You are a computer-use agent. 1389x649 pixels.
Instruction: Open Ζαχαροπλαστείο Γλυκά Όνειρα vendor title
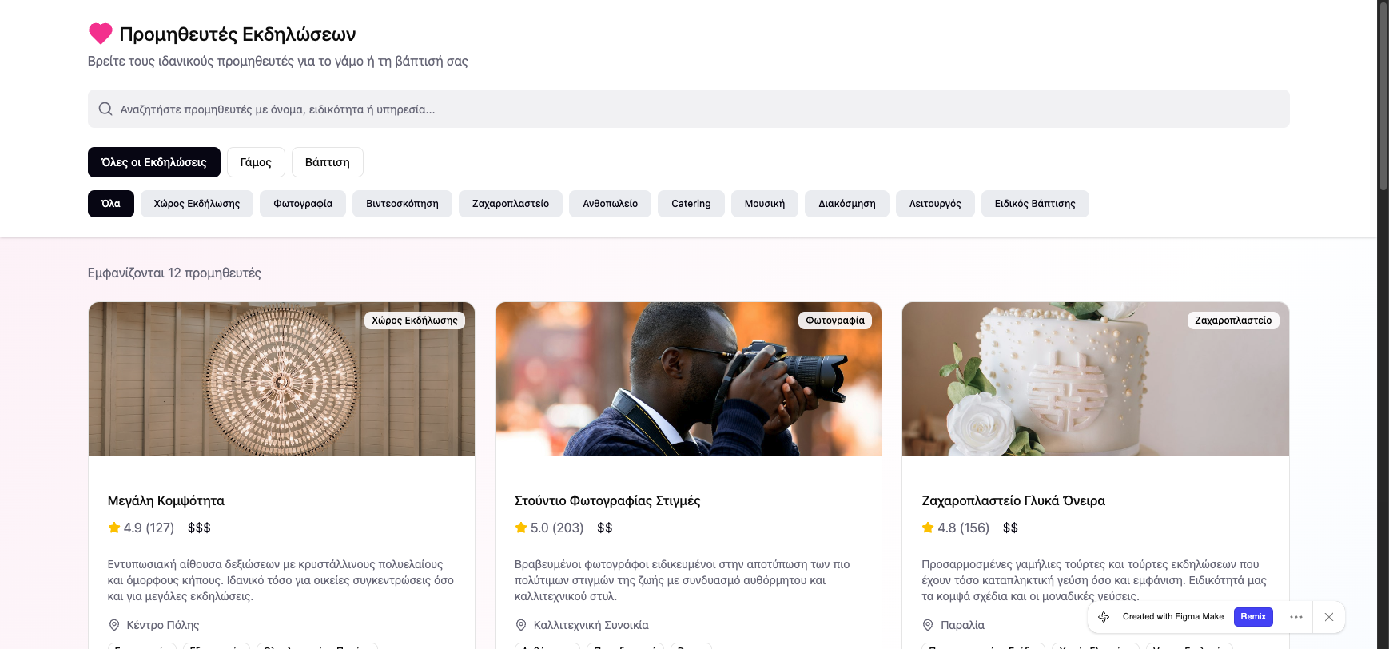point(1013,500)
